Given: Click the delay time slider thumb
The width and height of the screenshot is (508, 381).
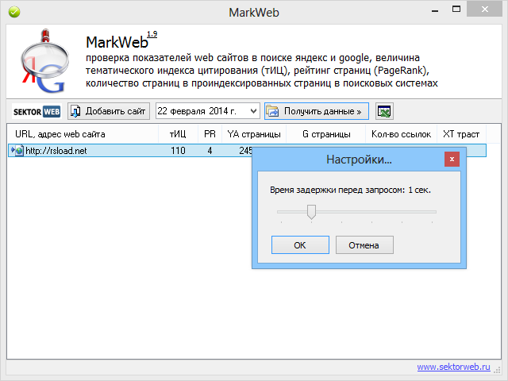Looking at the screenshot, I should tap(311, 212).
